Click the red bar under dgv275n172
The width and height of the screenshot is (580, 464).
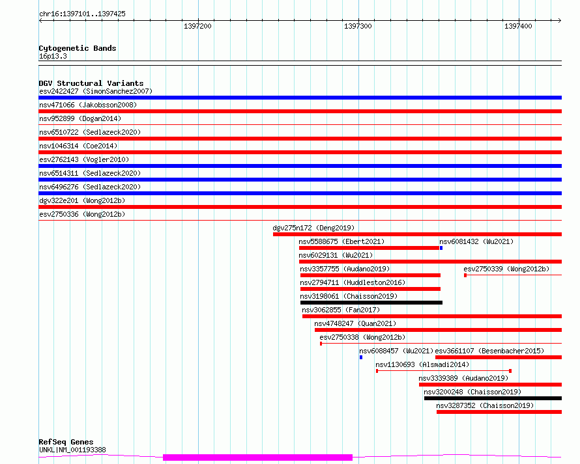(x=417, y=234)
